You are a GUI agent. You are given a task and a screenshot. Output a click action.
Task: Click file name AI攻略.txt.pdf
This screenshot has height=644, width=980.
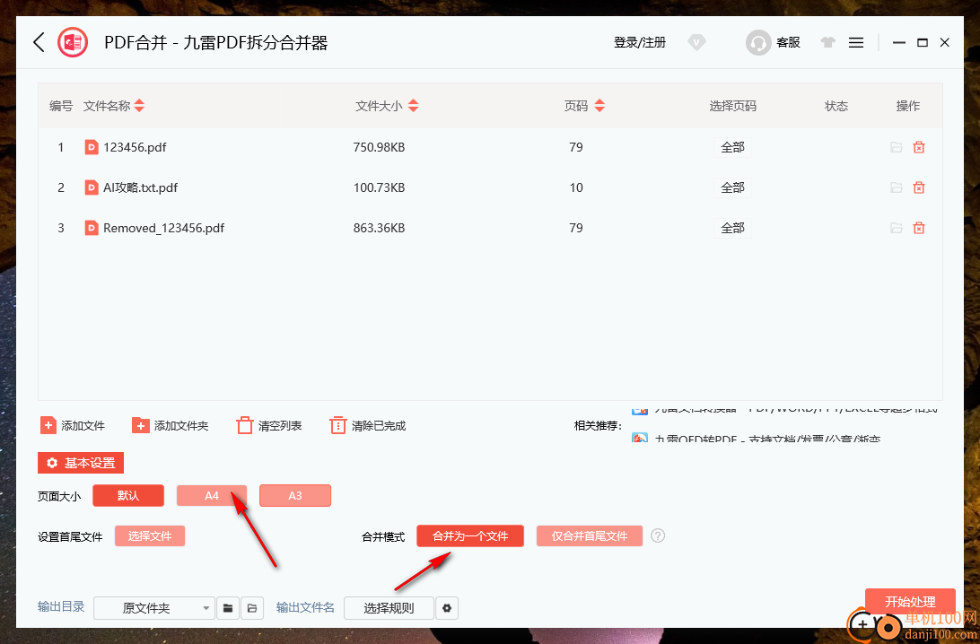[x=141, y=187]
